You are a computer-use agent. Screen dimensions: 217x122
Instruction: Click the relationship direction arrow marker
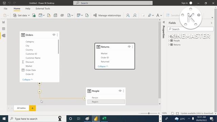[39, 91]
